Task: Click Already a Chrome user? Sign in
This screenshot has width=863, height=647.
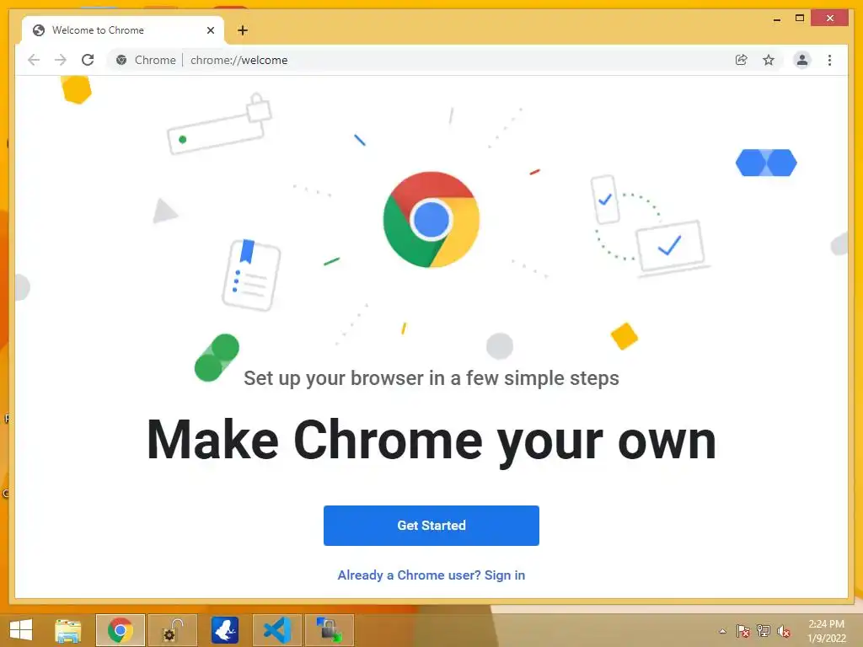Action: [x=431, y=575]
